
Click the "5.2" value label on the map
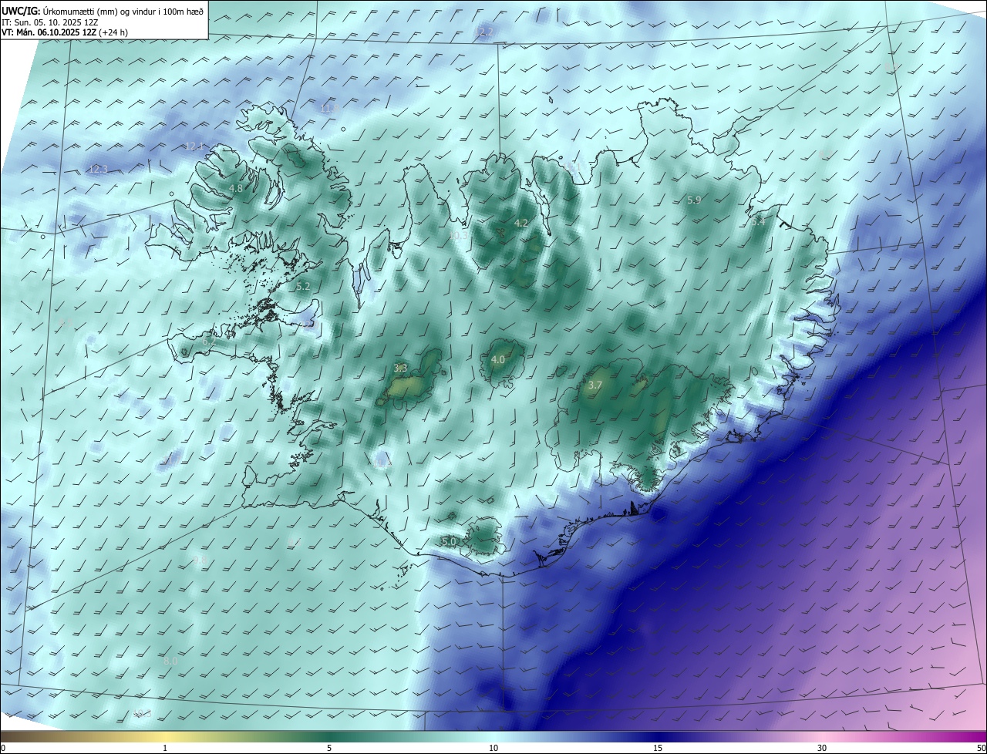point(303,286)
